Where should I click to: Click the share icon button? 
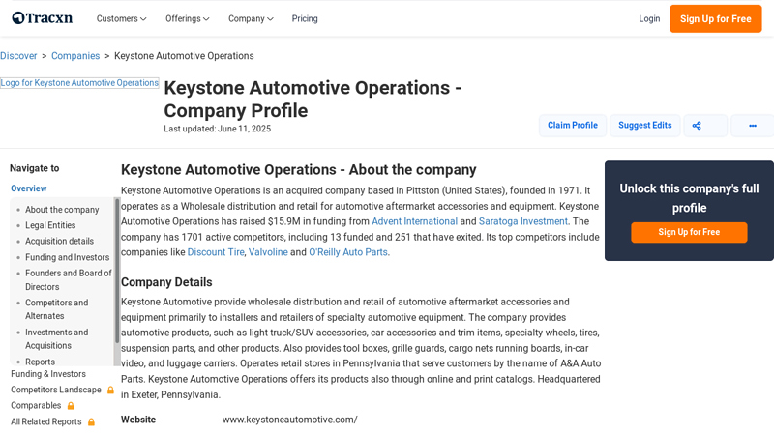[x=705, y=126]
